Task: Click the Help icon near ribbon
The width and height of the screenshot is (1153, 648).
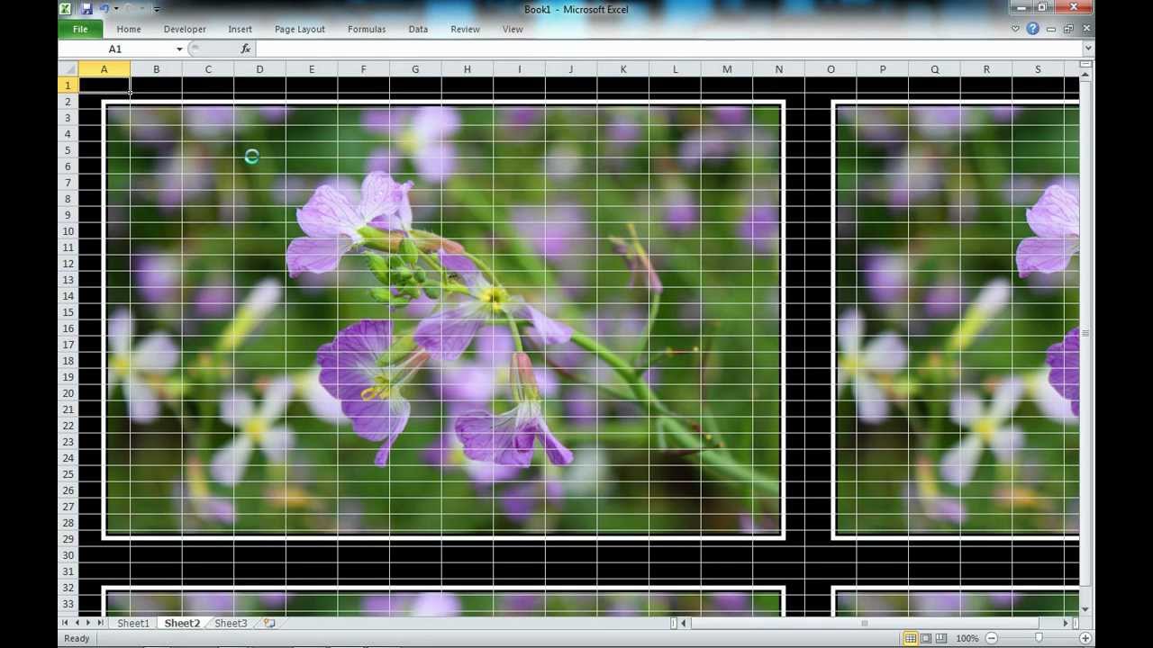Action: coord(1032,29)
